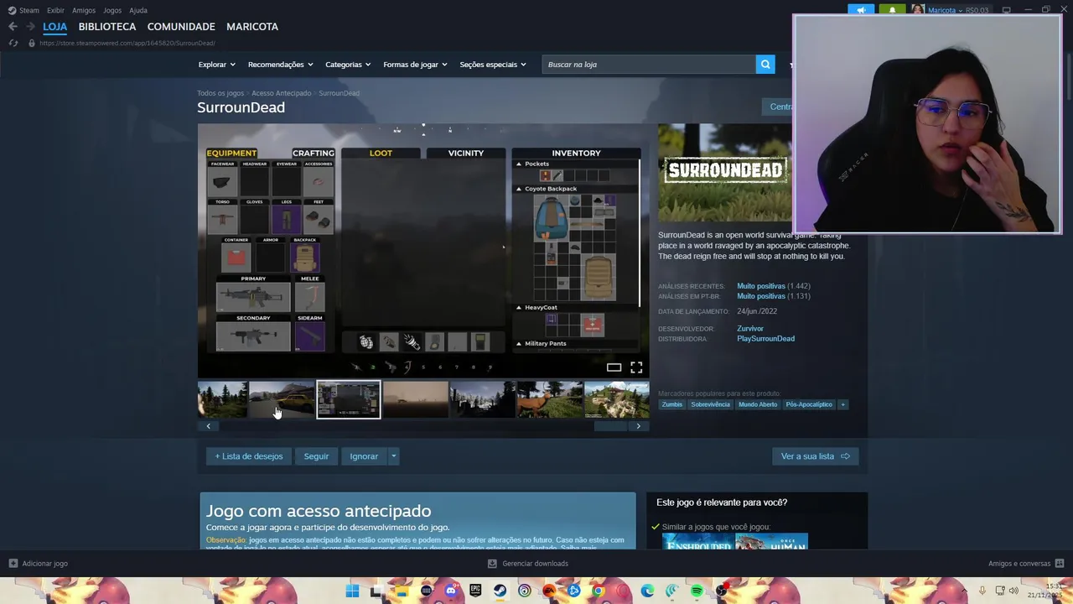This screenshot has width=1073, height=604.
Task: Open Steam notifications bell
Action: click(892, 10)
